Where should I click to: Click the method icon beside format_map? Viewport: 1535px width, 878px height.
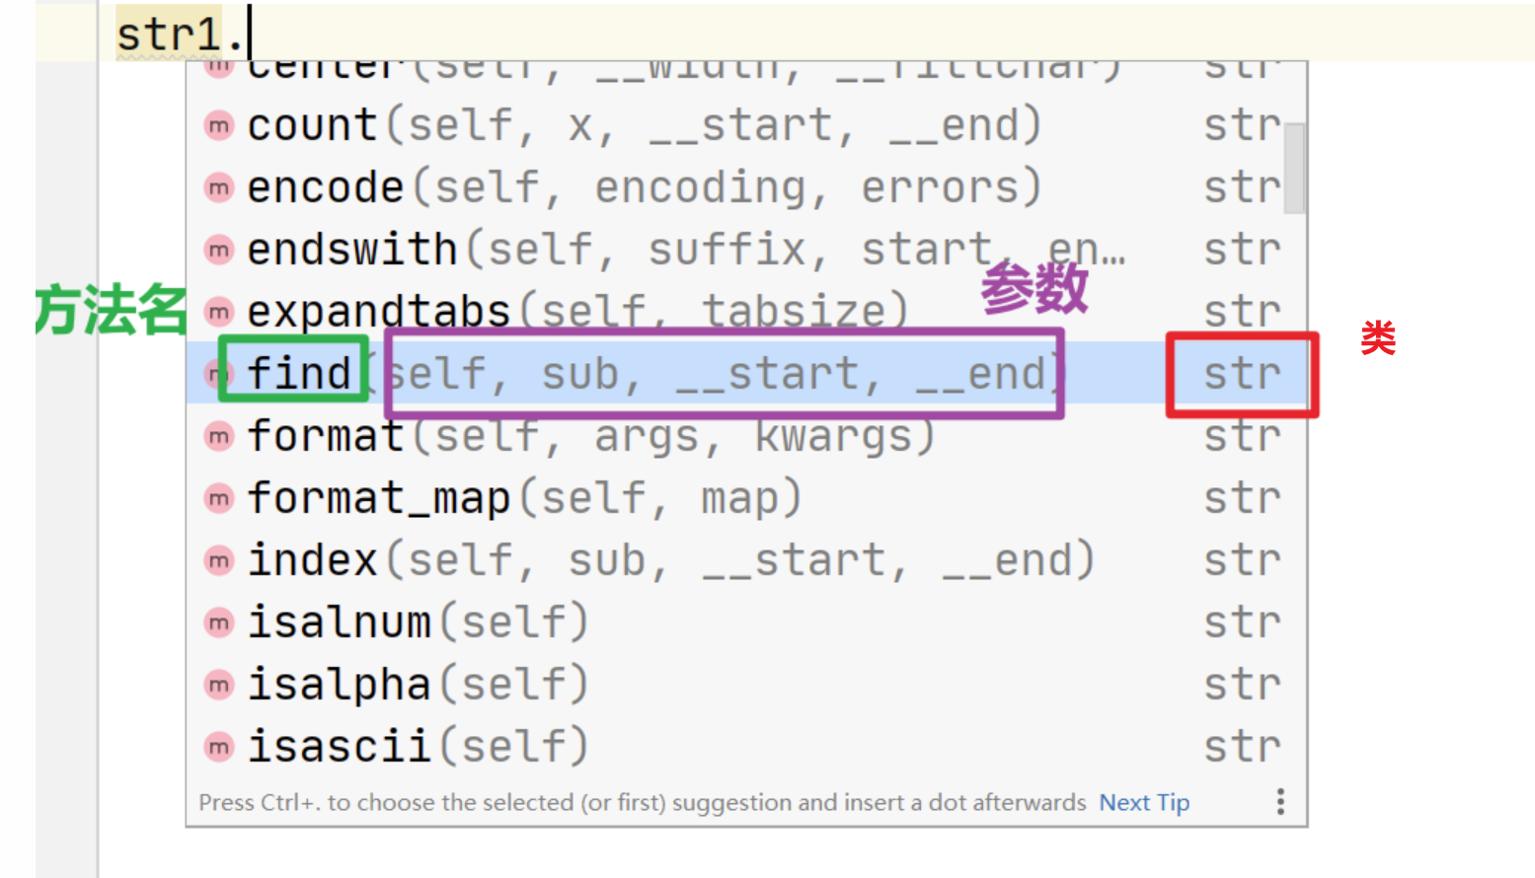pyautogui.click(x=218, y=499)
